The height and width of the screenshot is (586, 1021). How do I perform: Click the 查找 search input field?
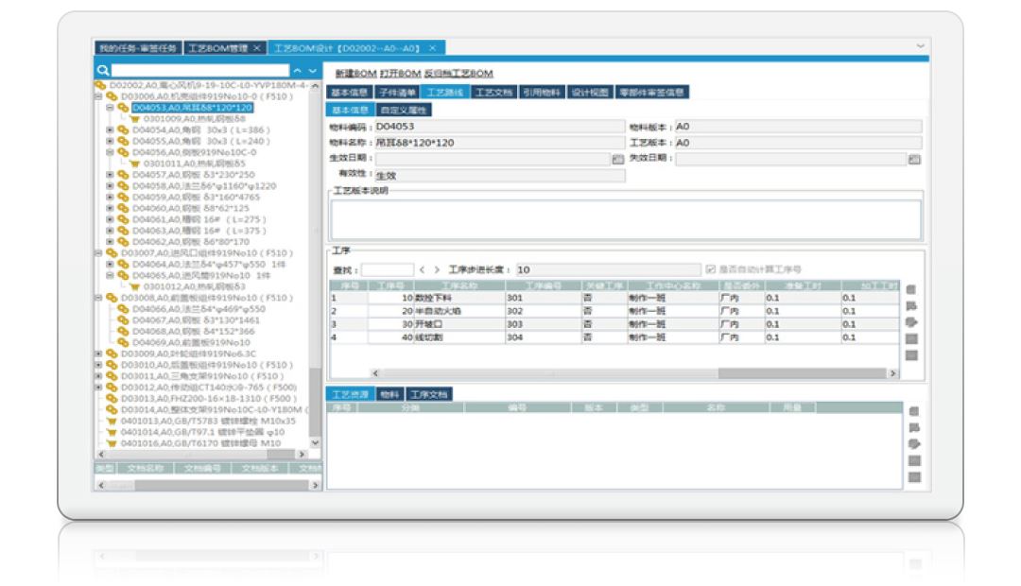(x=388, y=269)
